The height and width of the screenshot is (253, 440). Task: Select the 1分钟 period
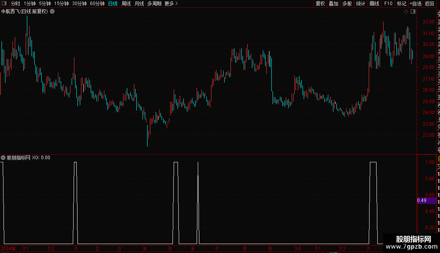(30, 4)
